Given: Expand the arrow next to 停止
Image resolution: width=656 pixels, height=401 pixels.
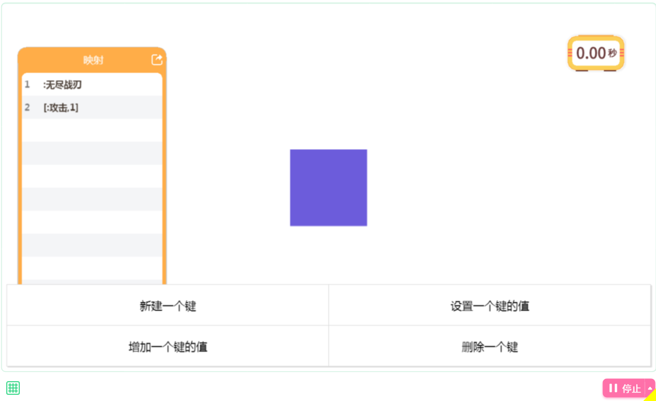Looking at the screenshot, I should pyautogui.click(x=650, y=388).
